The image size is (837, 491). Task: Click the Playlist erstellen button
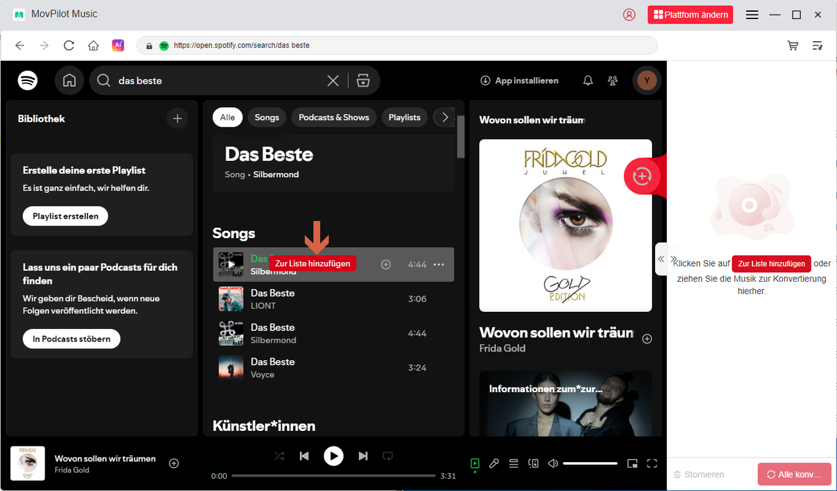65,216
